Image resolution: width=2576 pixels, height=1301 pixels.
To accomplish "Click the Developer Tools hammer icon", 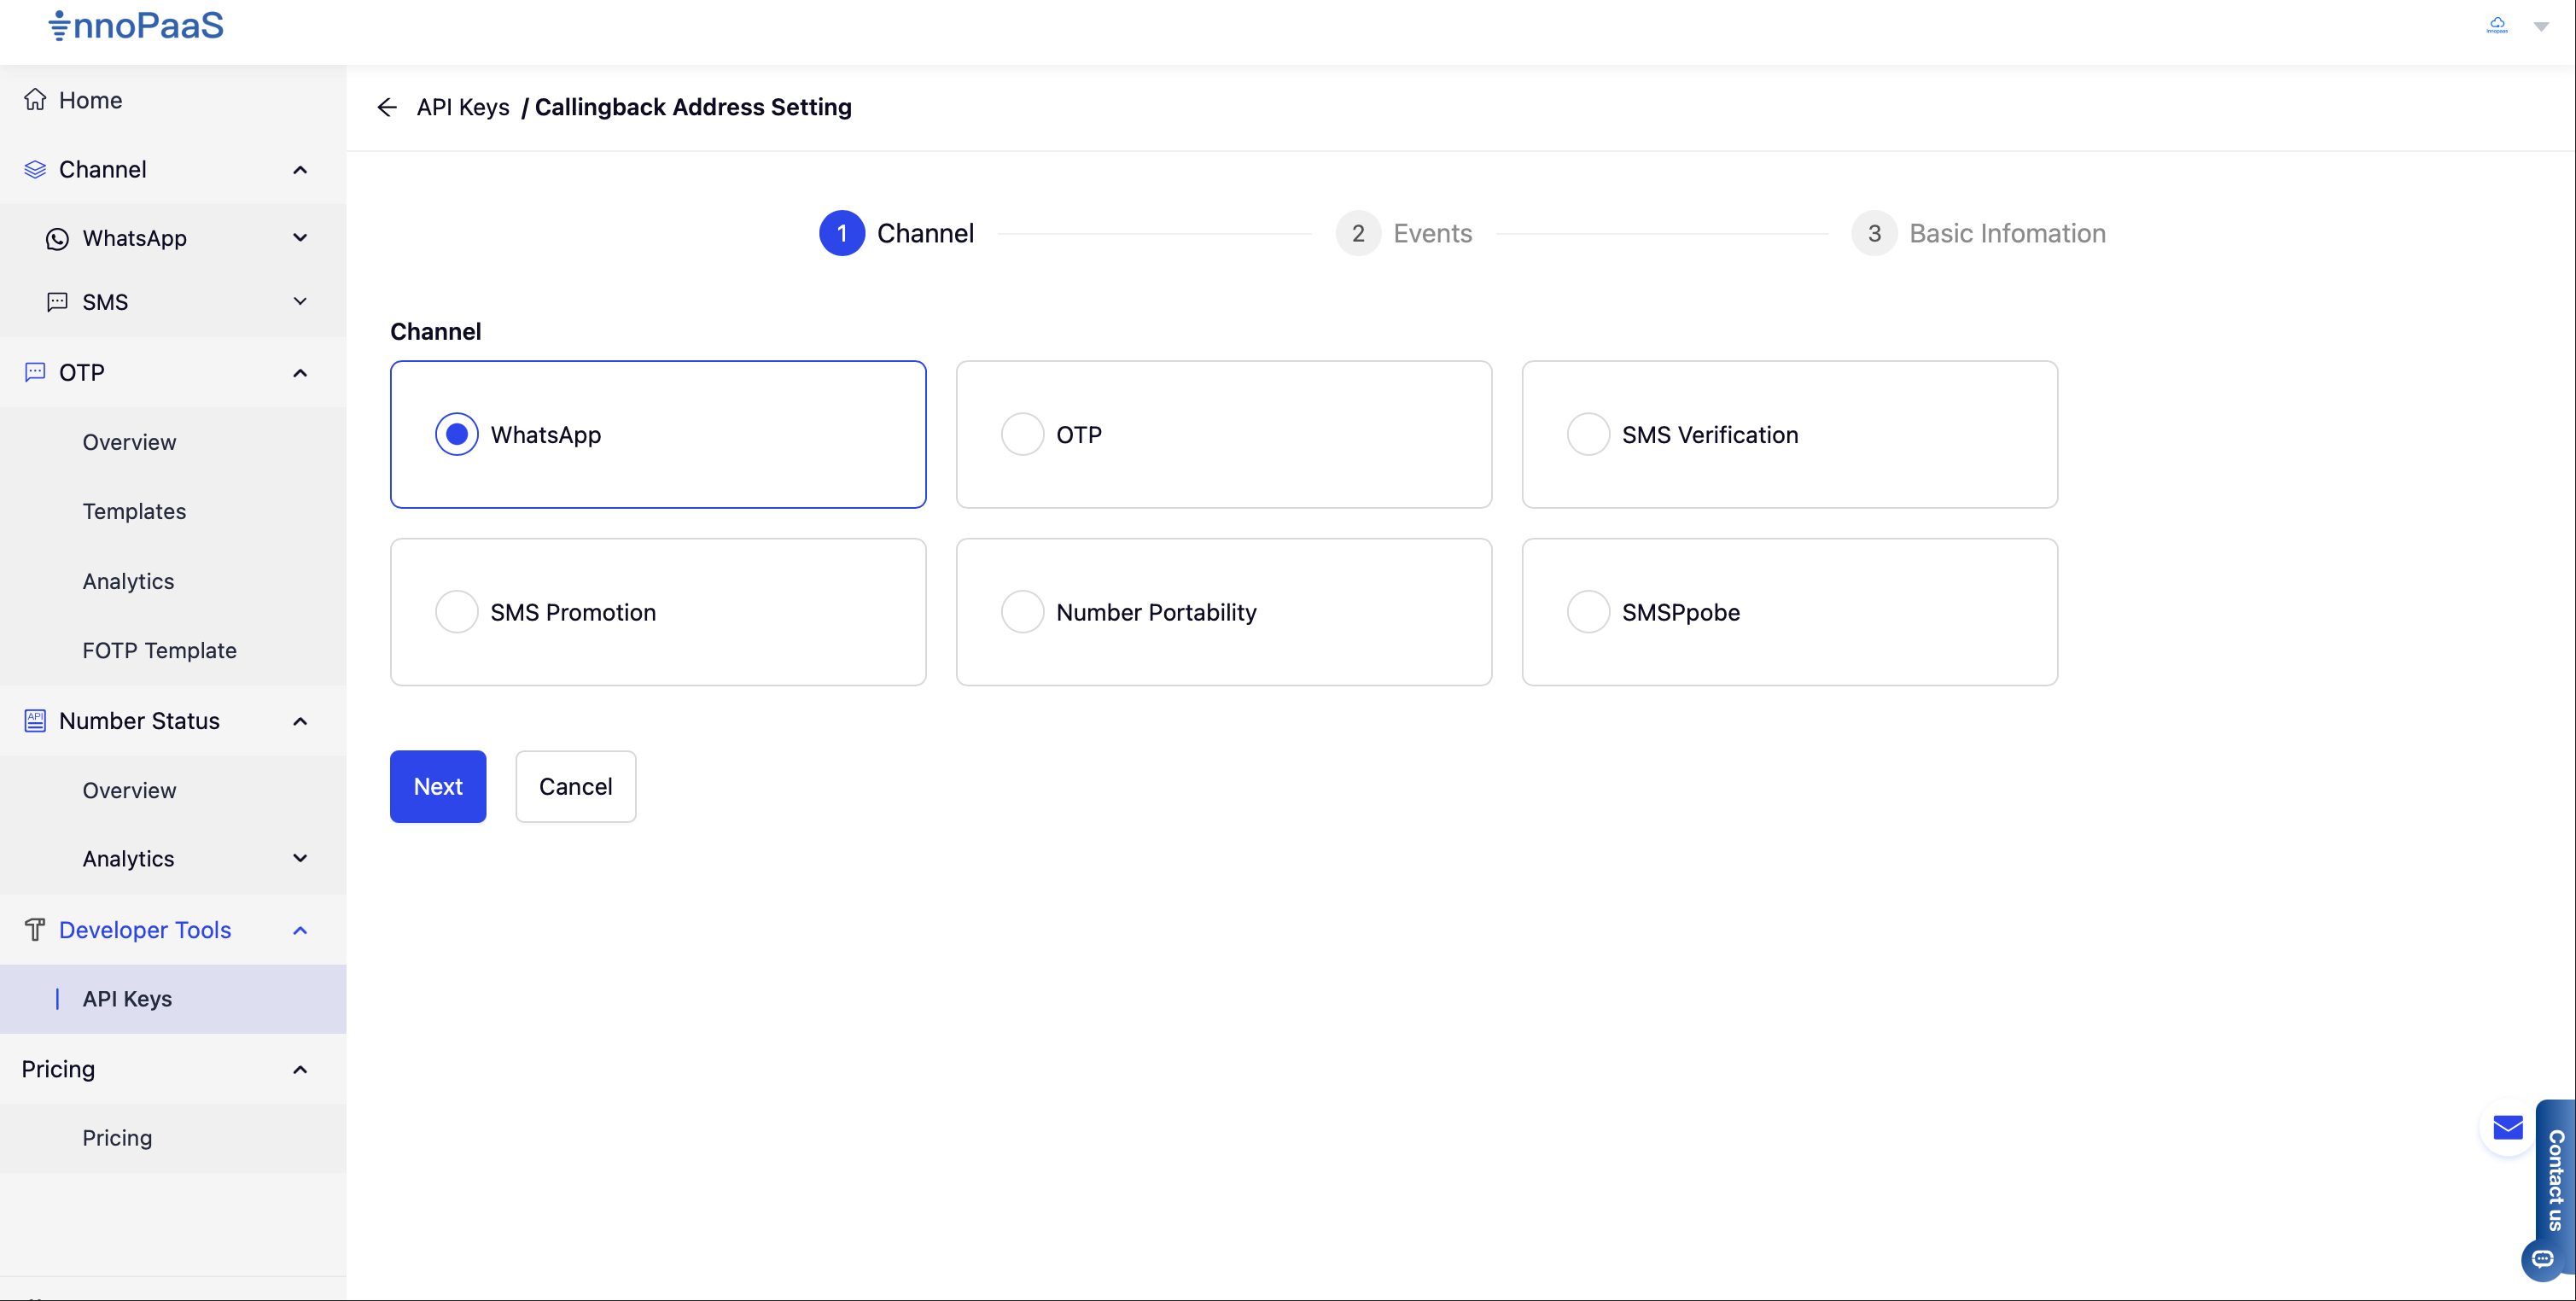I will point(35,930).
